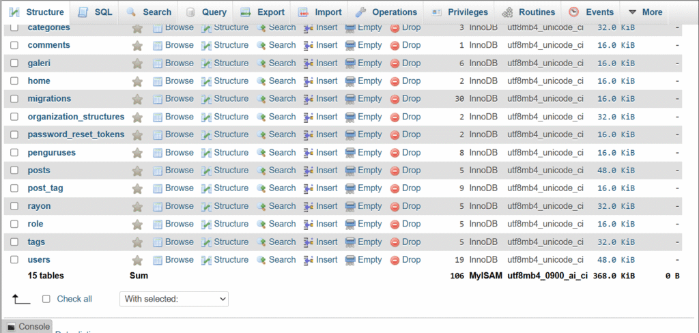Click favorite star for tags table
This screenshot has width=699, height=333.
[x=137, y=242]
